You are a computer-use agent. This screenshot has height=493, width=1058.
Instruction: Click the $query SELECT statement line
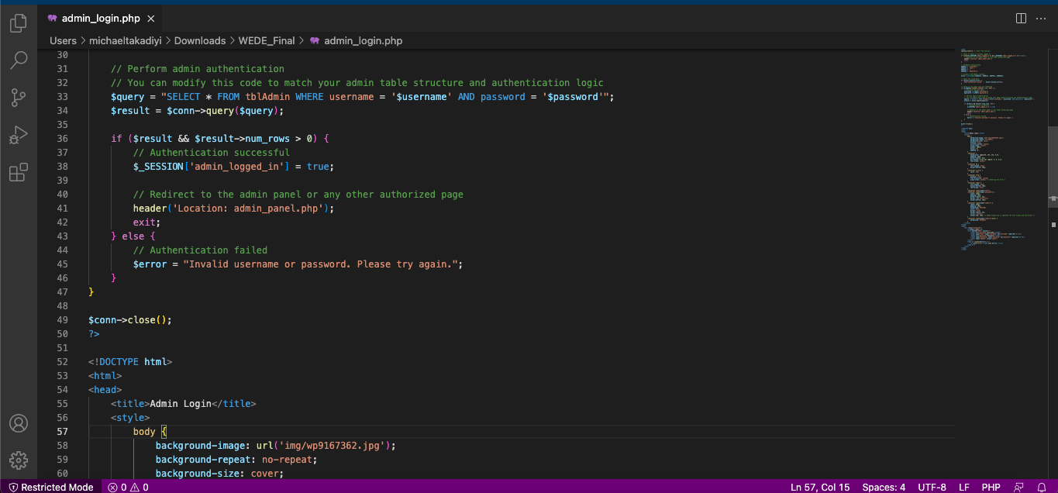point(362,97)
